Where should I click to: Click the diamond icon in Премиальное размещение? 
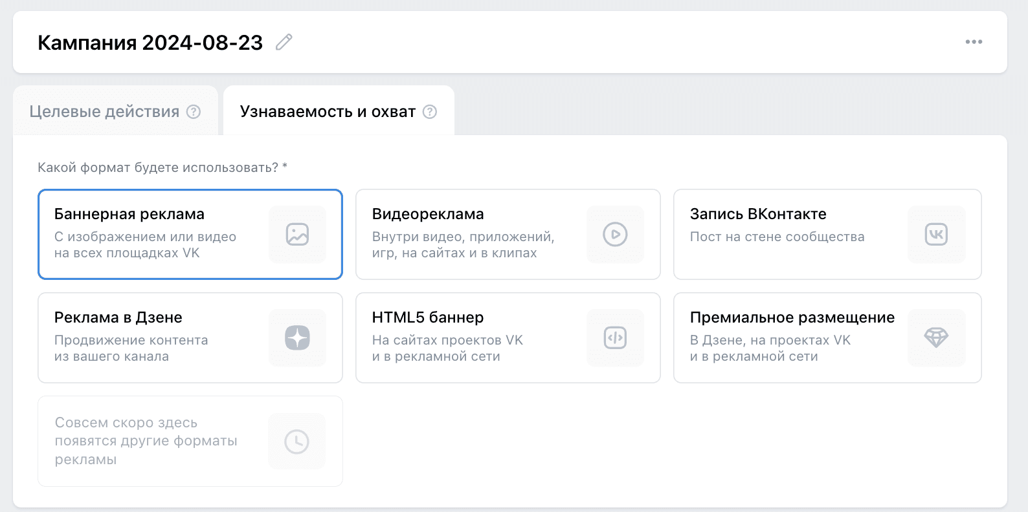tap(936, 337)
